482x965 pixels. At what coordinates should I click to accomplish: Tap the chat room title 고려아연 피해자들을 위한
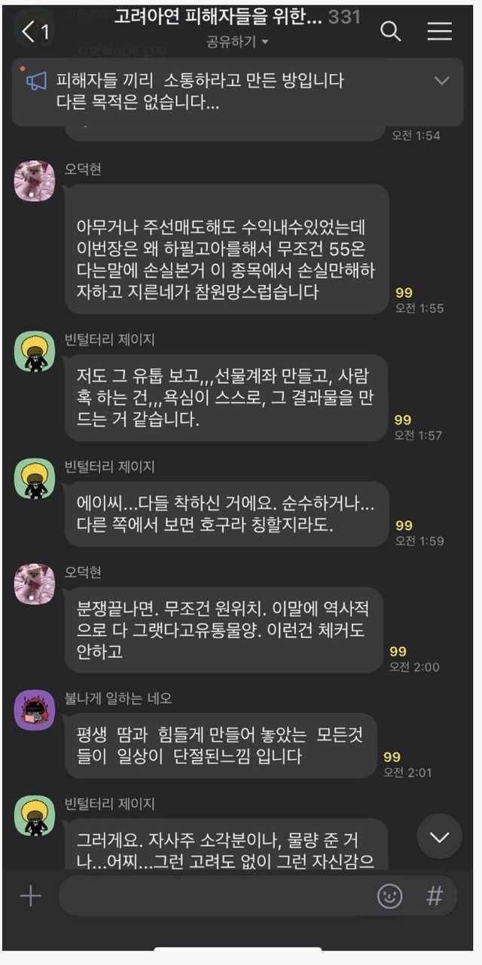(x=218, y=17)
